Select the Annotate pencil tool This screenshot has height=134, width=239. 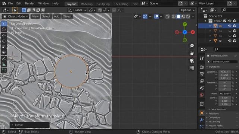[4, 59]
